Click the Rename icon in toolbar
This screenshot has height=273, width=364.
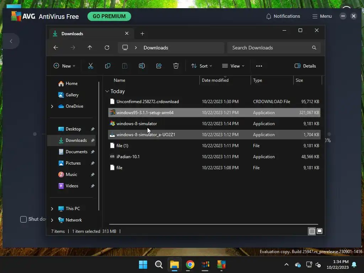[142, 66]
